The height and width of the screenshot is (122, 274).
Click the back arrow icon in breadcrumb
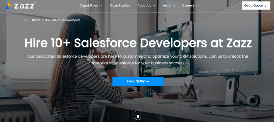coord(27,20)
